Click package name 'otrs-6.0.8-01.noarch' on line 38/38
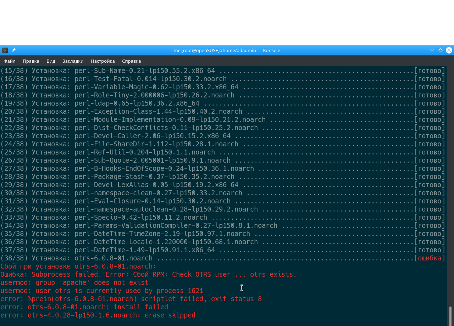This screenshot has height=326, width=454. (113, 258)
